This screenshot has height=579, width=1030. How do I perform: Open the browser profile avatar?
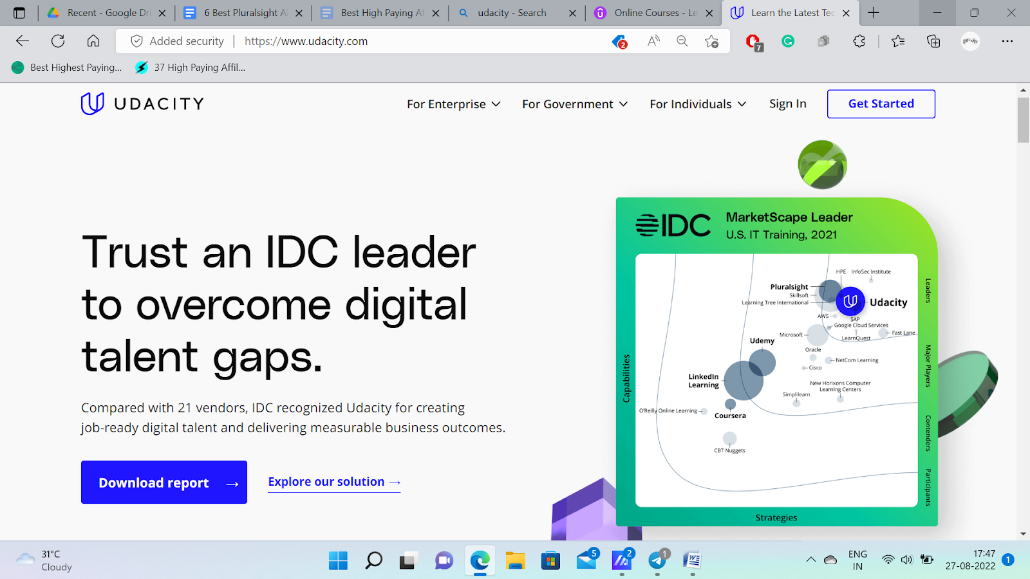[x=970, y=41]
